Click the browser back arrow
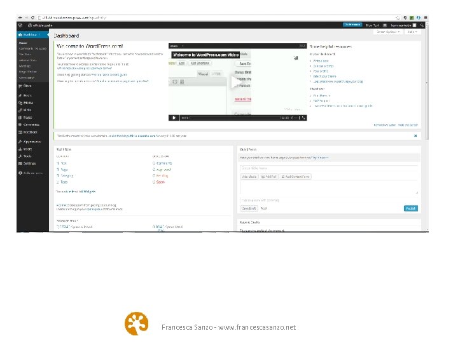 pos(20,18)
